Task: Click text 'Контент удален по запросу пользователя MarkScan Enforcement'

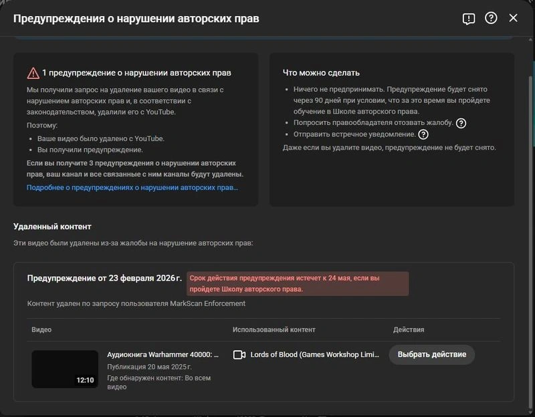Action: click(136, 303)
